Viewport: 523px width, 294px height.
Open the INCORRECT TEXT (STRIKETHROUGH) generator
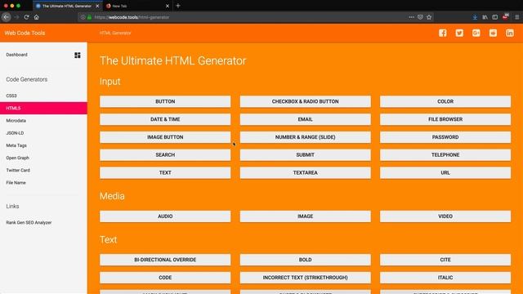pyautogui.click(x=305, y=278)
